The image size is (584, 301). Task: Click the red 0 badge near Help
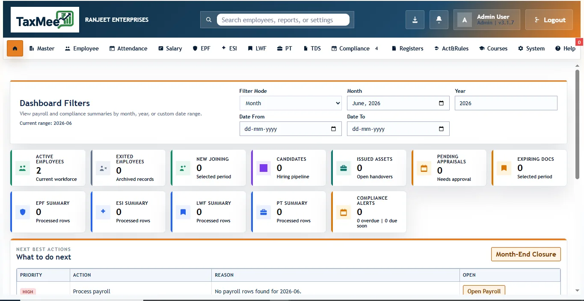click(x=580, y=42)
